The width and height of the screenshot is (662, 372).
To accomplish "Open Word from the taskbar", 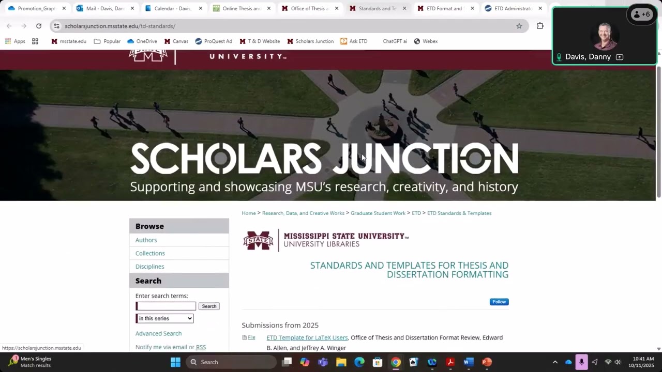I will point(469,362).
